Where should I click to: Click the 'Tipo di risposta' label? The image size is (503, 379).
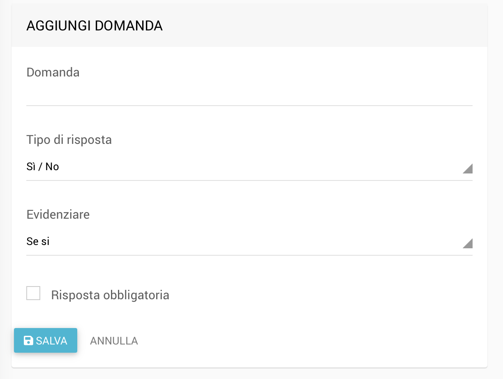[69, 140]
